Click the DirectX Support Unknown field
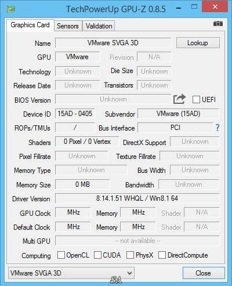The image size is (232, 286). pos(195,142)
